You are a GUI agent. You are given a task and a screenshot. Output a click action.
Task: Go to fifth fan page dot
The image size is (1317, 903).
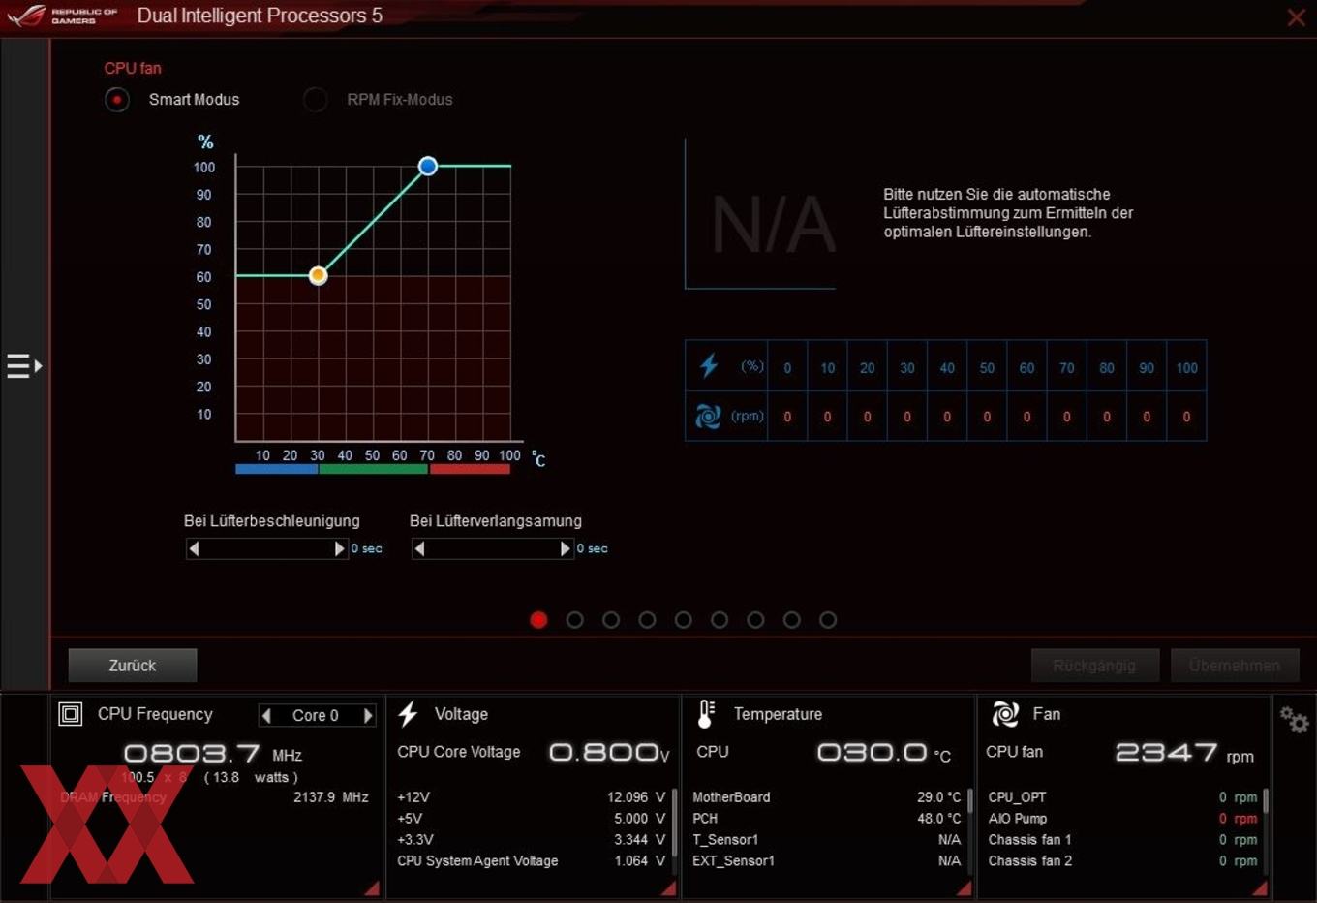click(684, 620)
